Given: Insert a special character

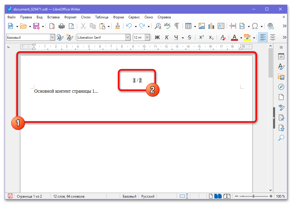Looking at the screenshot, I should point(255,26).
